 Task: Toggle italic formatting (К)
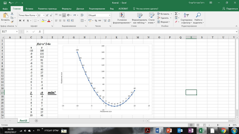click(x=24, y=20)
